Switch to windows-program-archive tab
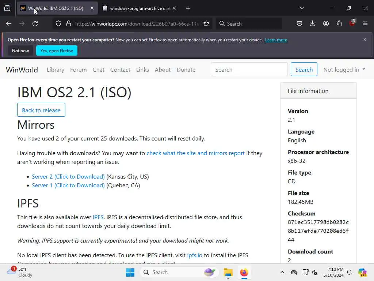 (x=140, y=8)
